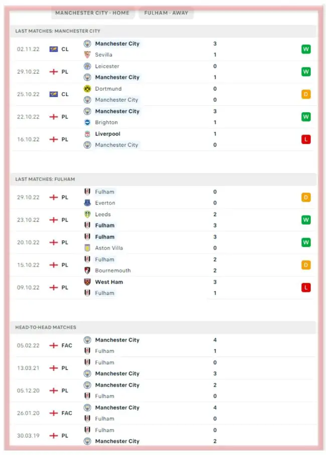Click the Liverpool club crest icon
Screen dimensions: 326x455
point(87,134)
